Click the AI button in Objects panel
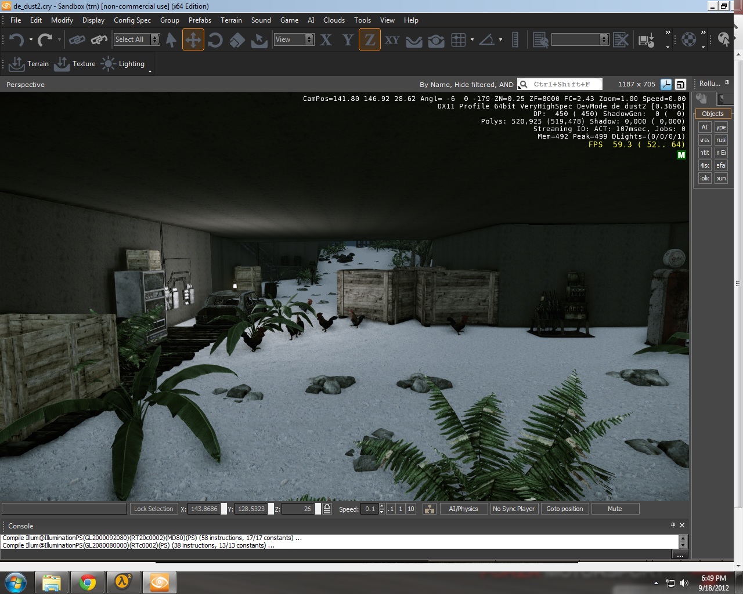The image size is (743, 594). [705, 127]
